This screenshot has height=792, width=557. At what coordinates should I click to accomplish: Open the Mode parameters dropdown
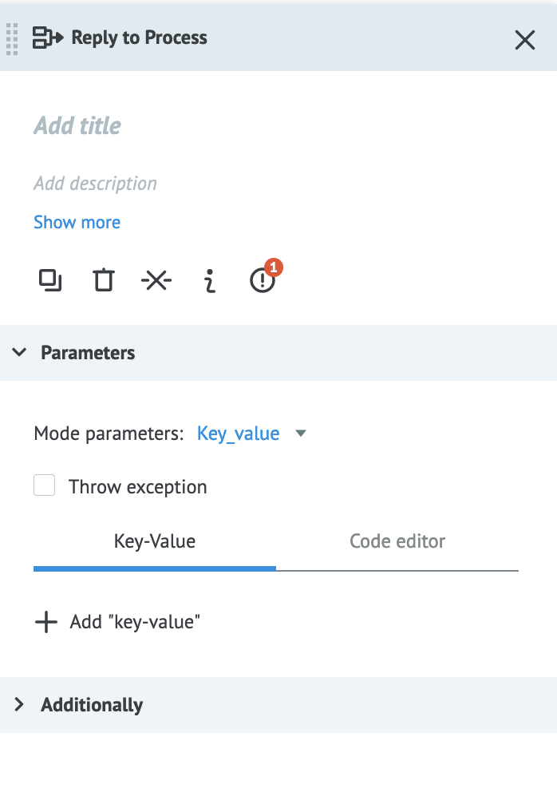click(301, 433)
